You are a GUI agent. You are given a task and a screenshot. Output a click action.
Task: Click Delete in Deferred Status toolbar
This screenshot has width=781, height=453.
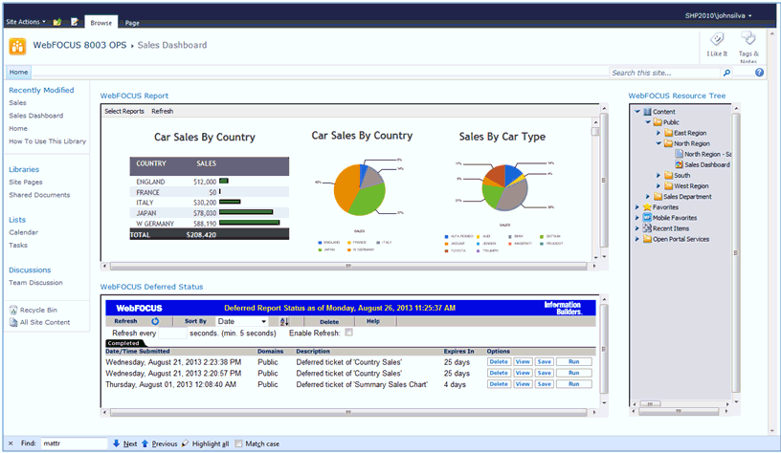(329, 322)
